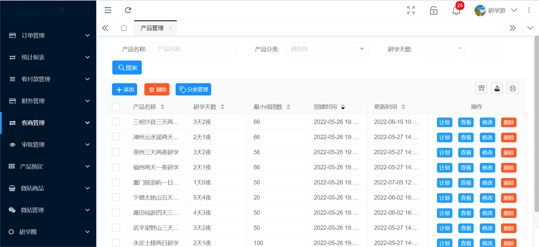Sort by 最小成团数 column arrows

[x=288, y=107]
